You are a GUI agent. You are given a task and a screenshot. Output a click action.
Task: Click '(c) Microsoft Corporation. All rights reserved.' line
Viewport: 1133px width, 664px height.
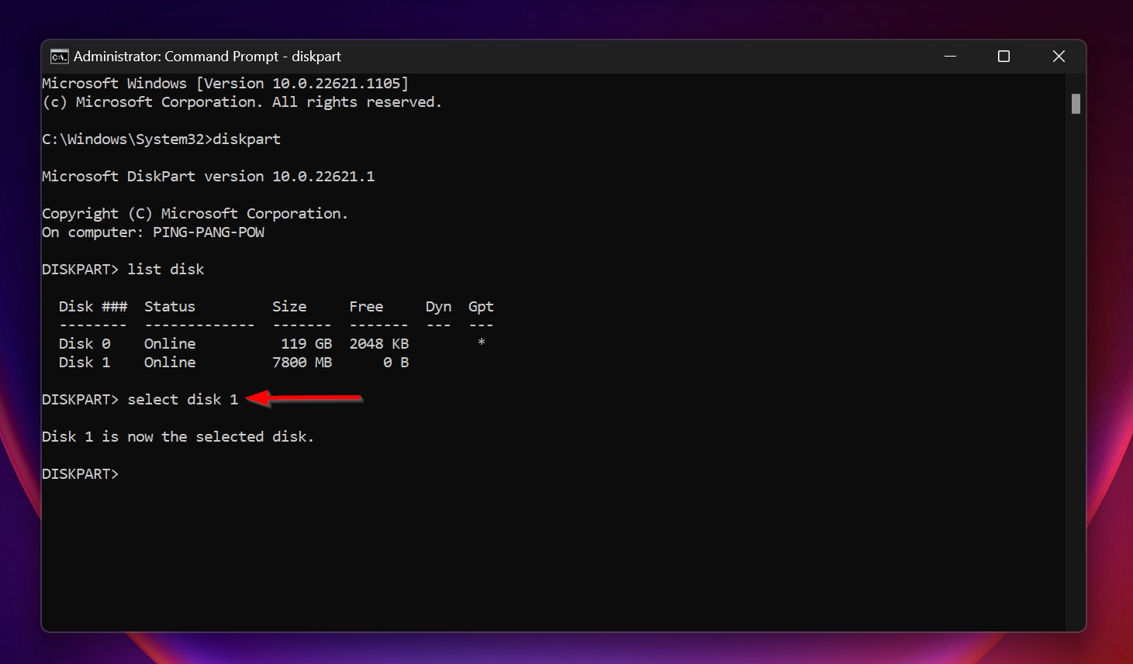coord(242,102)
